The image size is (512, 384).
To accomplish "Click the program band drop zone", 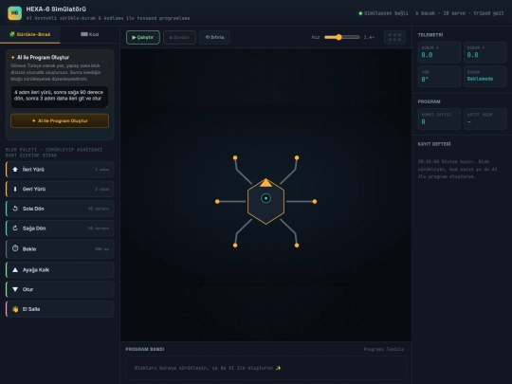I will click(265, 368).
